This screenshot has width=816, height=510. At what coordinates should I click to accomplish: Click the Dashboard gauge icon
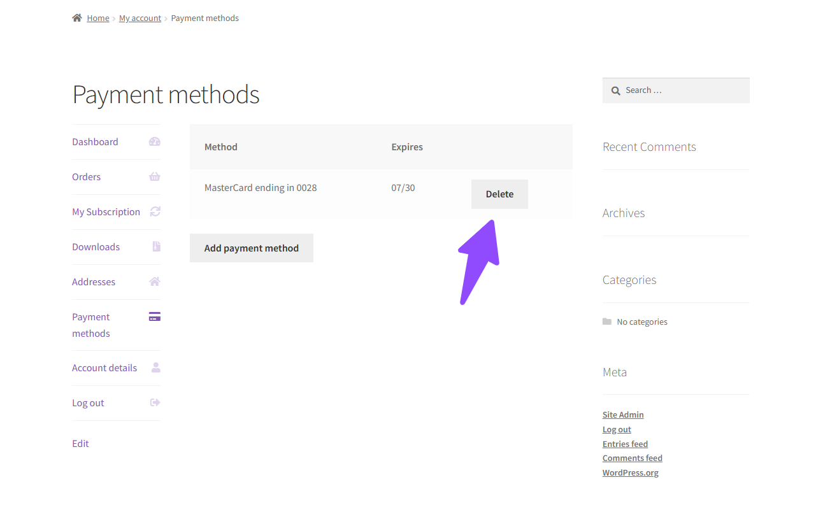pos(154,142)
